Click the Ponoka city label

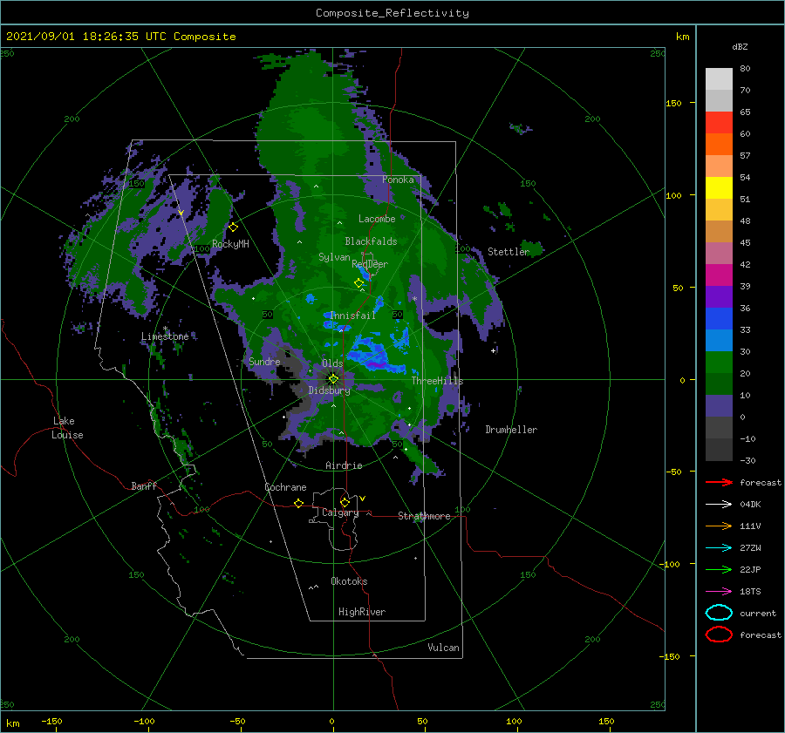pyautogui.click(x=398, y=180)
